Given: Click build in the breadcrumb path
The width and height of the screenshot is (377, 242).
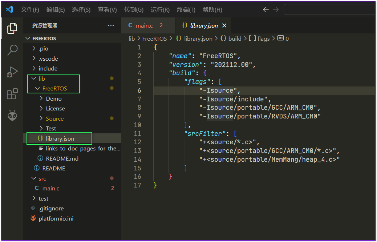Looking at the screenshot, I should pyautogui.click(x=235, y=39).
